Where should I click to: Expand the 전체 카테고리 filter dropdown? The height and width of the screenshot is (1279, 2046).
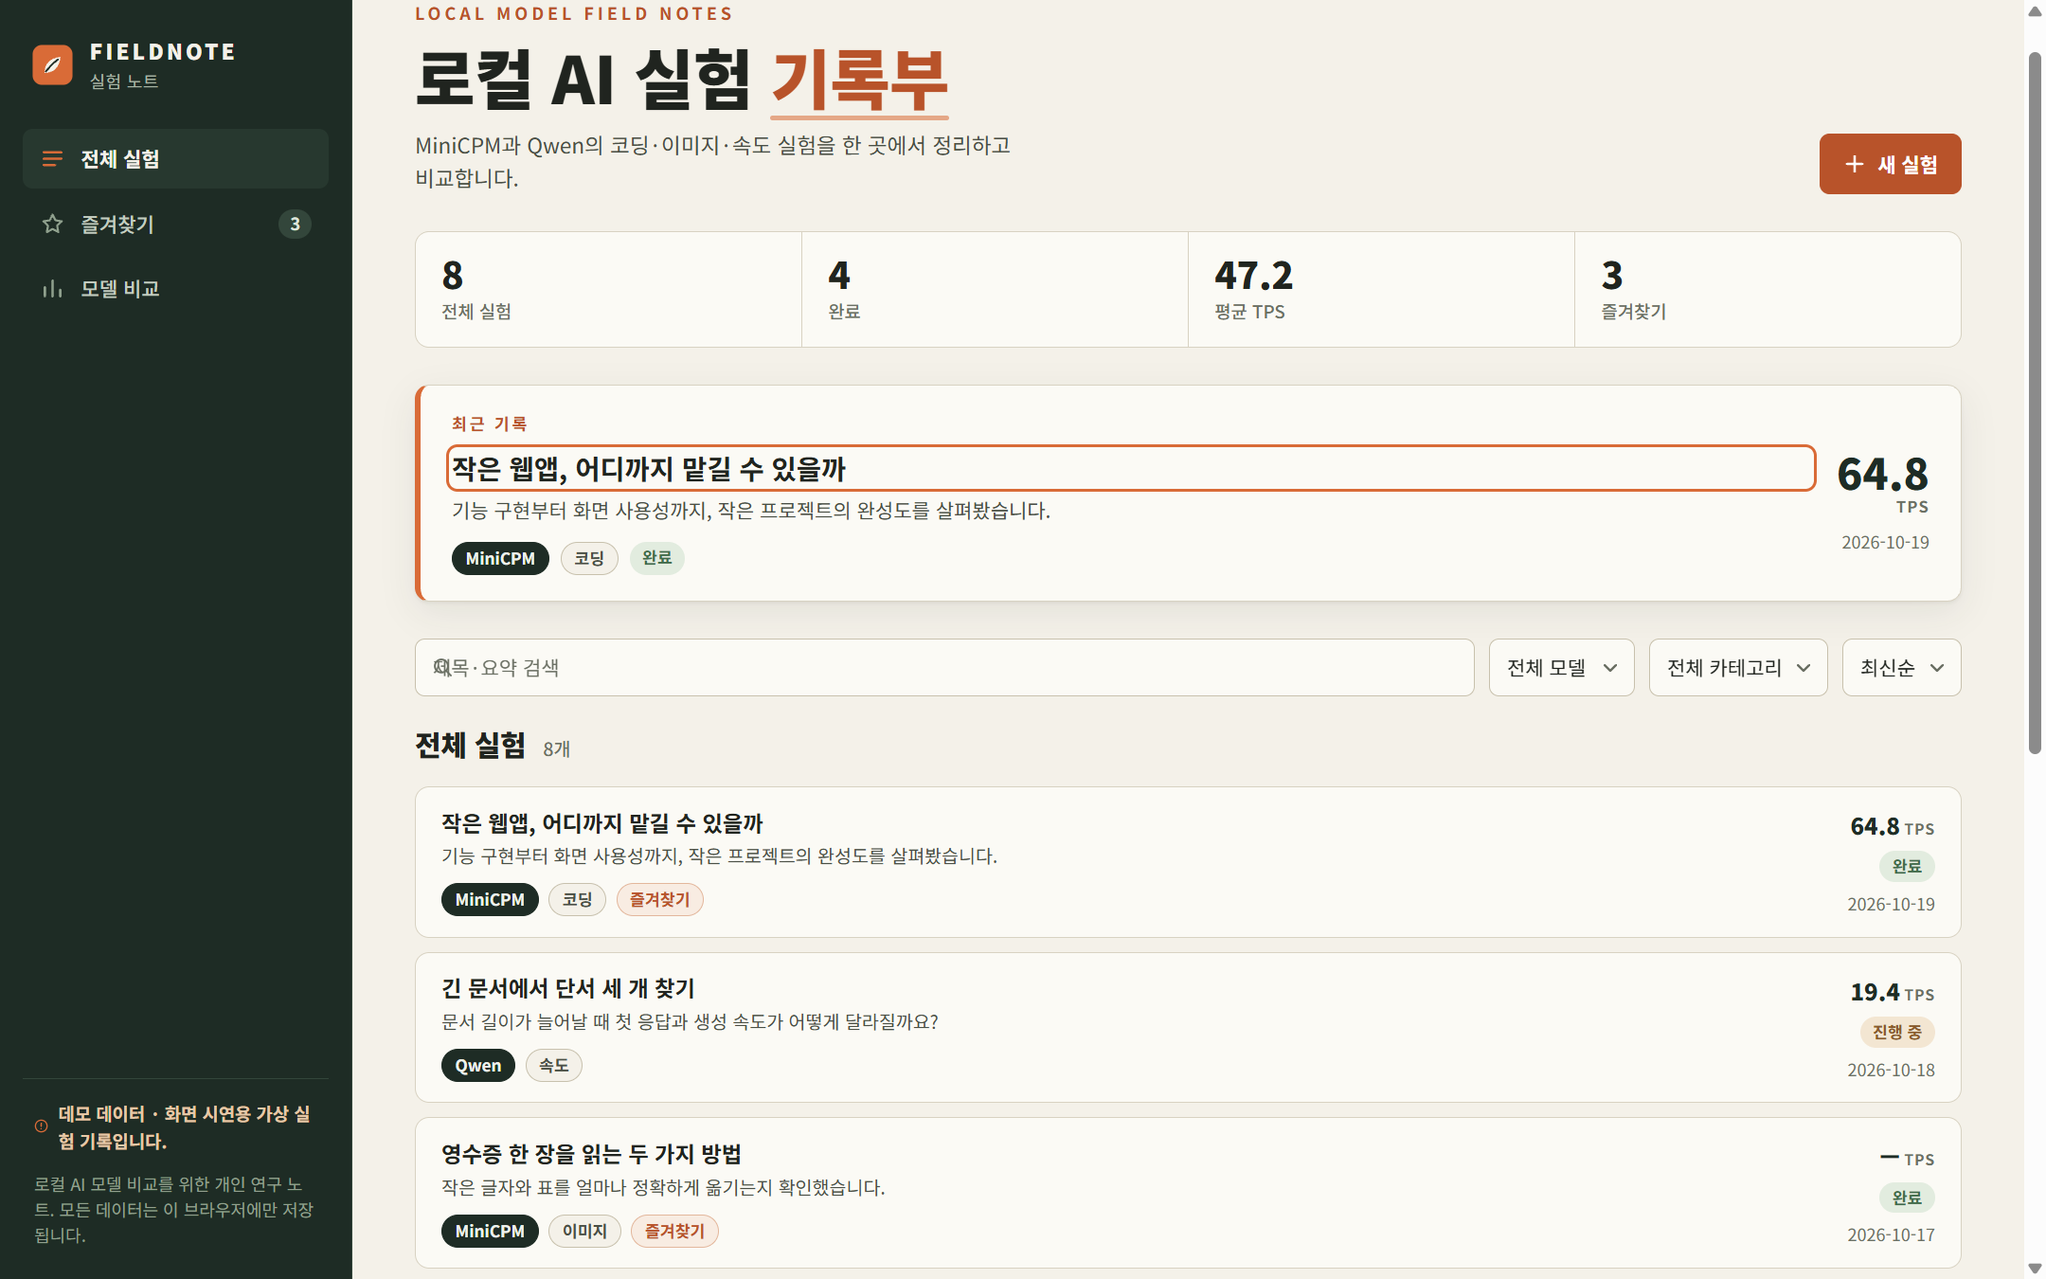click(x=1738, y=668)
